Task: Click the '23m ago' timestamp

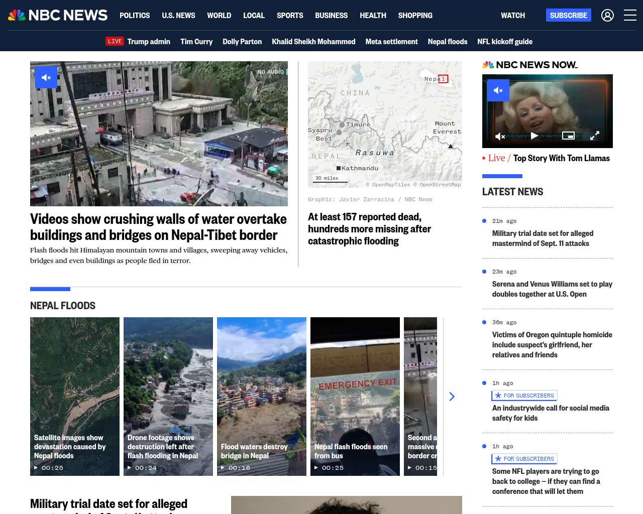Action: 504,272
